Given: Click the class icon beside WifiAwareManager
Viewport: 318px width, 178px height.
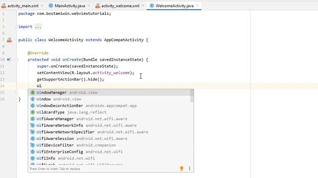Looking at the screenshot, I should coord(33,119).
